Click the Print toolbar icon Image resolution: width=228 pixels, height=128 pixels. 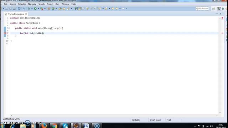click(14, 9)
